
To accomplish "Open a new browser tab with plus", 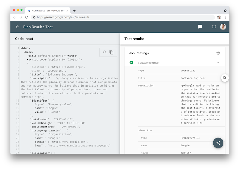I will pyautogui.click(x=74, y=10).
